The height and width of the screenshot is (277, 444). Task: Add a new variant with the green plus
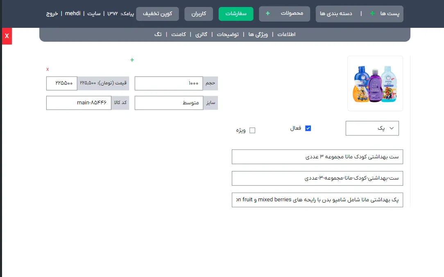coord(132,60)
